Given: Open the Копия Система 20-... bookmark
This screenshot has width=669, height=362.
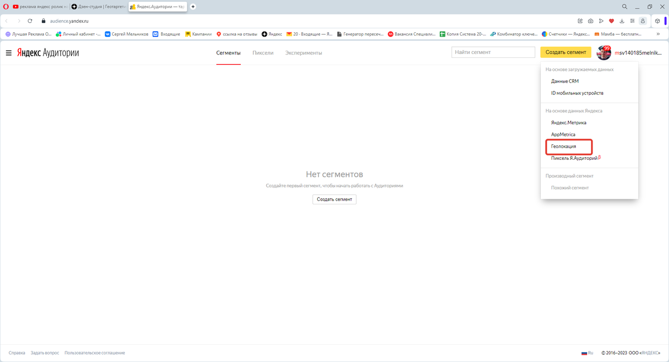Looking at the screenshot, I should pos(463,34).
